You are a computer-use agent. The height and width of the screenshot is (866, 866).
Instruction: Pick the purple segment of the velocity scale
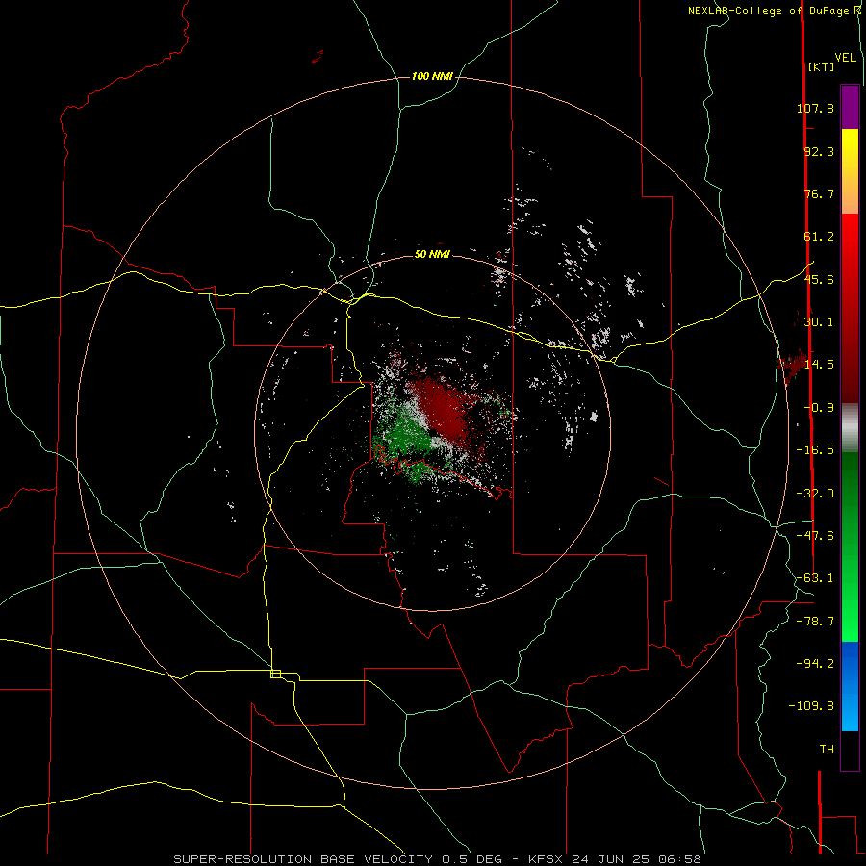click(850, 107)
